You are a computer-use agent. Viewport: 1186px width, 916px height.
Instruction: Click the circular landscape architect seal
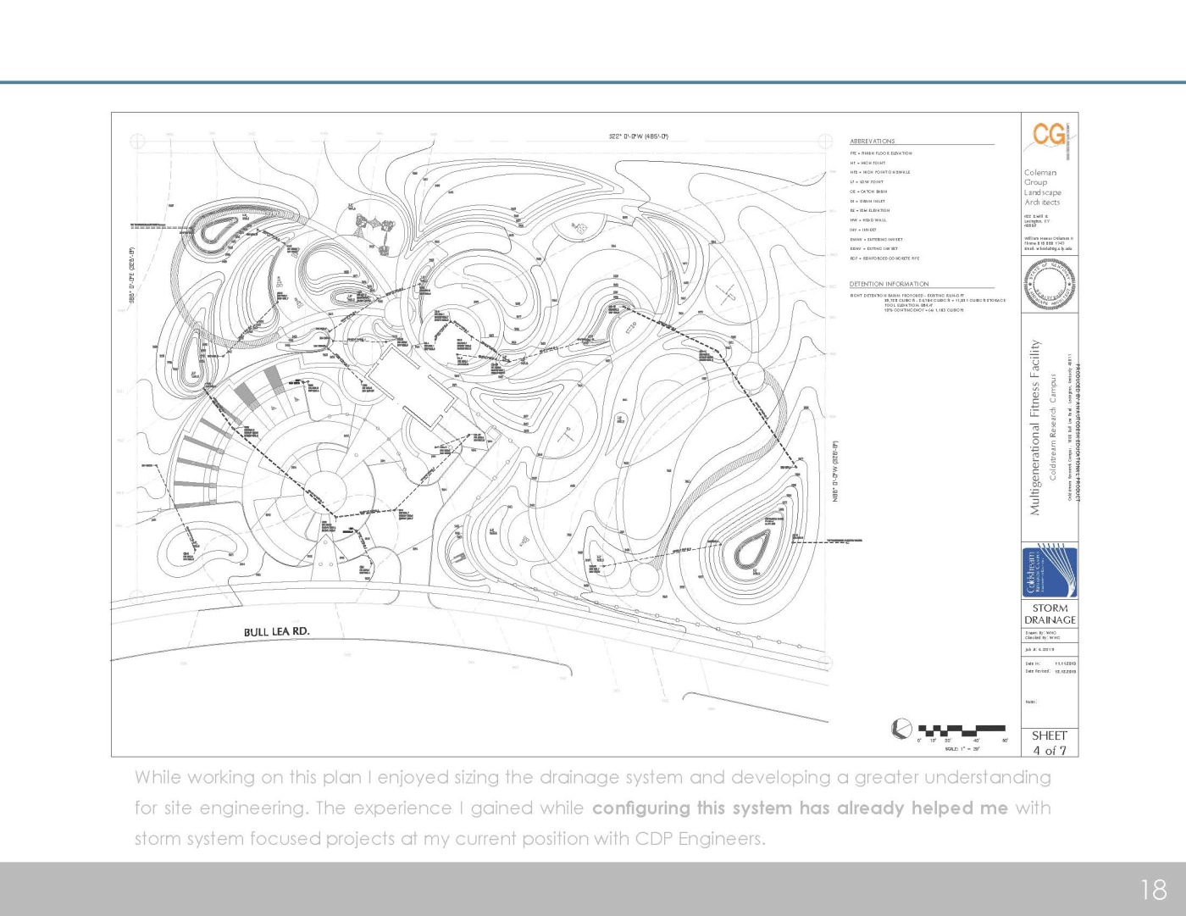pos(1049,285)
